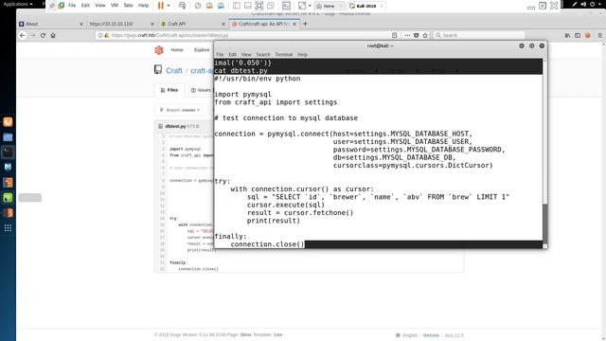Image resolution: width=606 pixels, height=341 pixels.
Task: Open the Files manager from the dock
Action: pyautogui.click(x=8, y=136)
